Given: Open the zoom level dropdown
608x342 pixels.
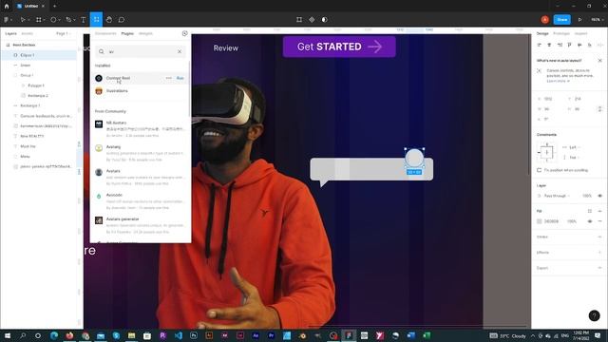Looking at the screenshot, I should pyautogui.click(x=598, y=19).
